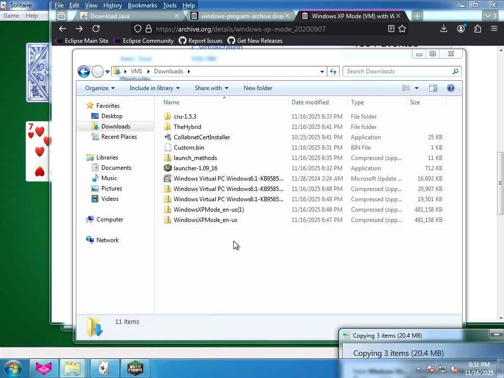Go back in Firefox browser
Viewport: 504px width, 378px height.
click(x=63, y=29)
